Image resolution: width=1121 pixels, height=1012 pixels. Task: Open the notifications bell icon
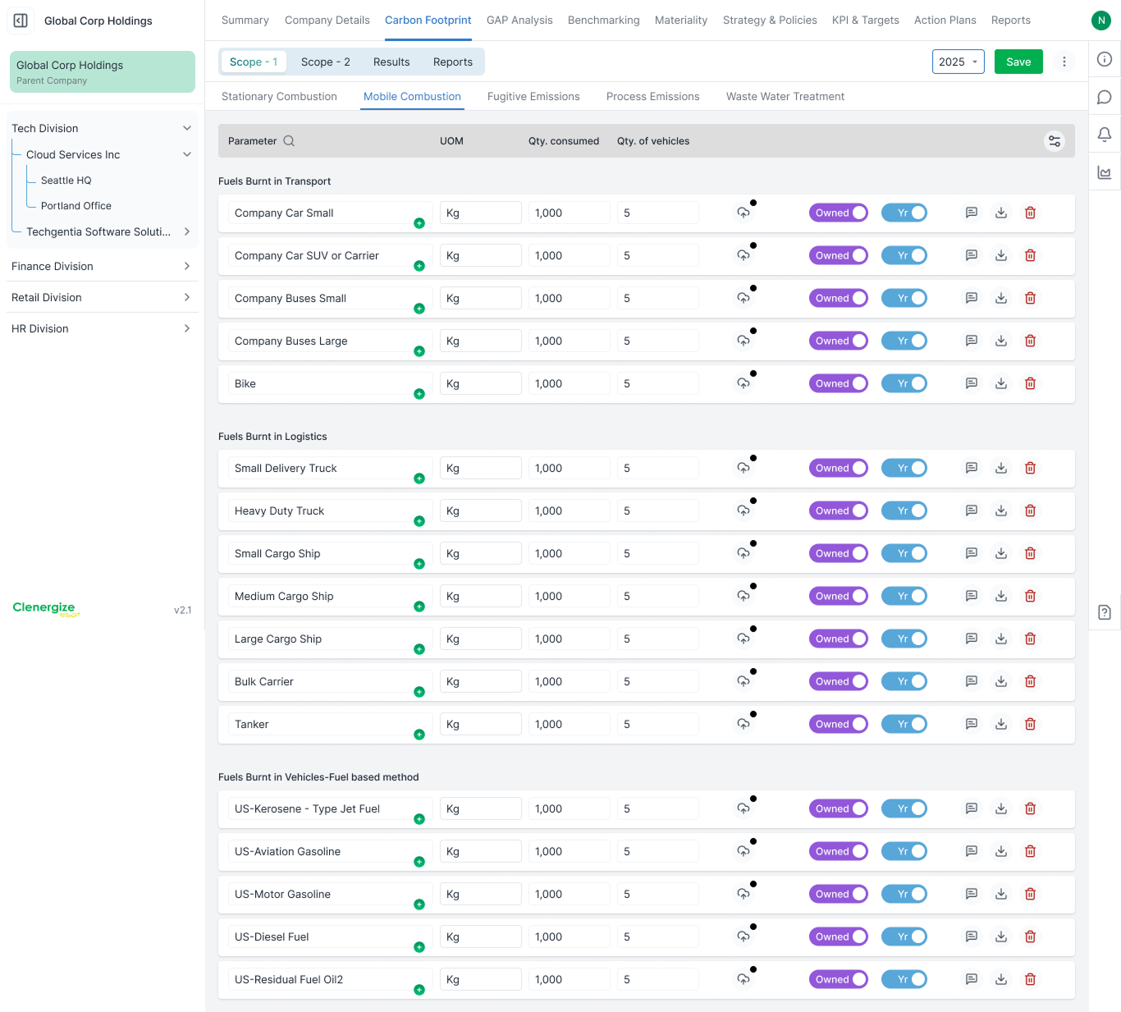[1105, 134]
